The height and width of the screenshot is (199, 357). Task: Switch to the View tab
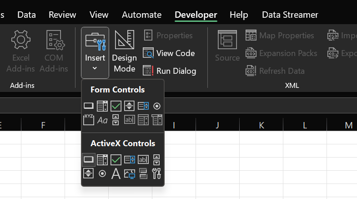click(99, 15)
